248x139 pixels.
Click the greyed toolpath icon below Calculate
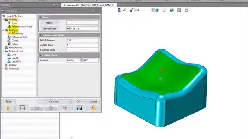pyautogui.click(x=37, y=108)
